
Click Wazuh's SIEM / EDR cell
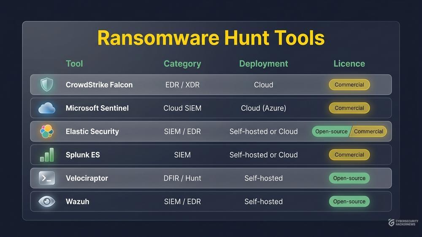tap(182, 202)
